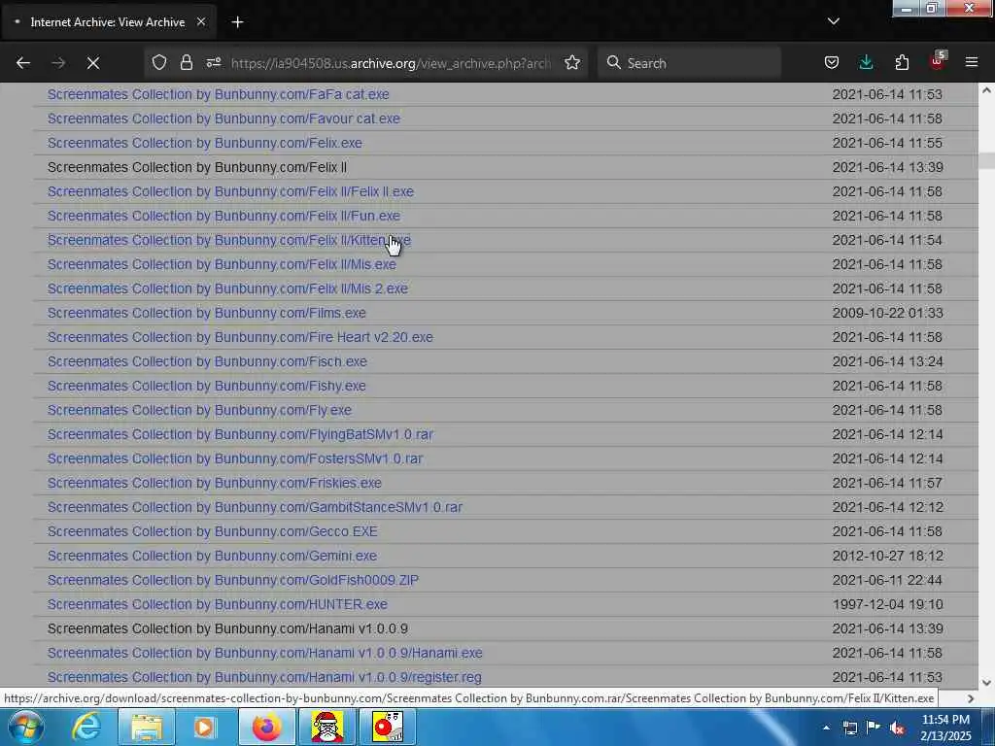This screenshot has width=995, height=746.
Task: Switch to Firefox taskbar button
Action: (267, 727)
